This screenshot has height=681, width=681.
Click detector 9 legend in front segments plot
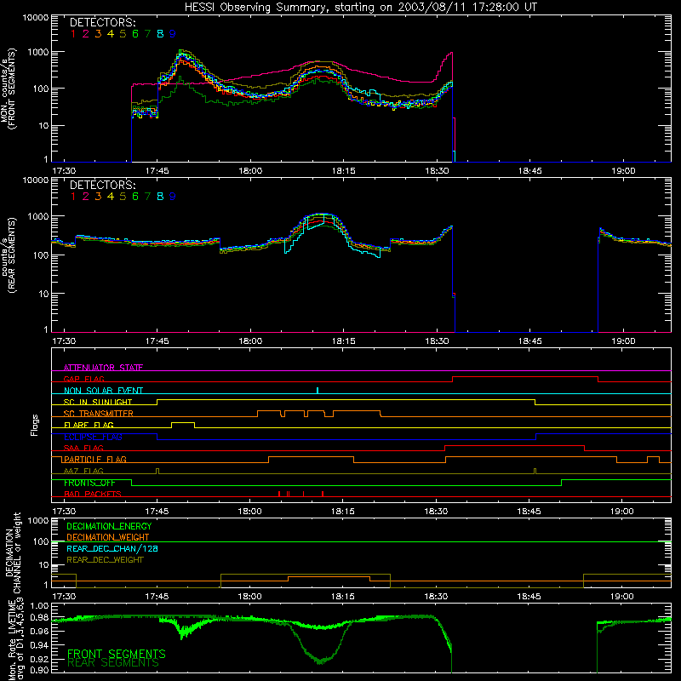pos(173,34)
